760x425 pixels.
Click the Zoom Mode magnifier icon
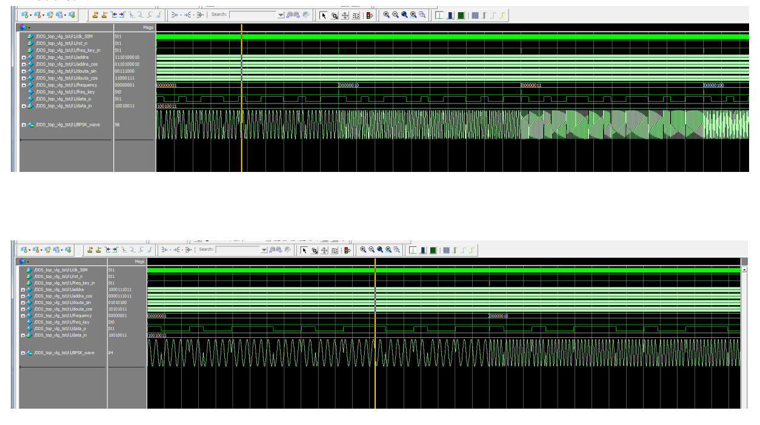tap(334, 16)
